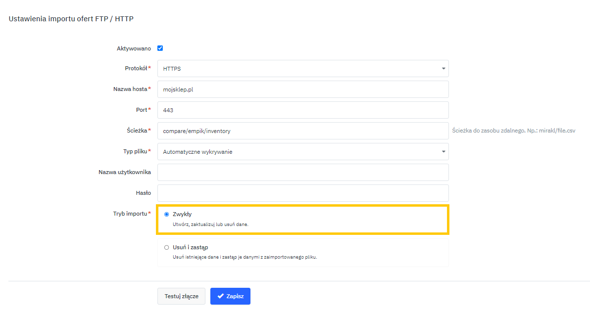
Task: Choose the Usuń i zastąp radio option
Action: (x=166, y=247)
